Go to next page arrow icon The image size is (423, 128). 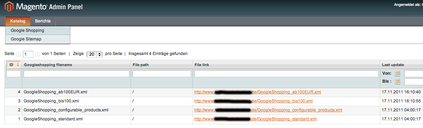point(38,54)
